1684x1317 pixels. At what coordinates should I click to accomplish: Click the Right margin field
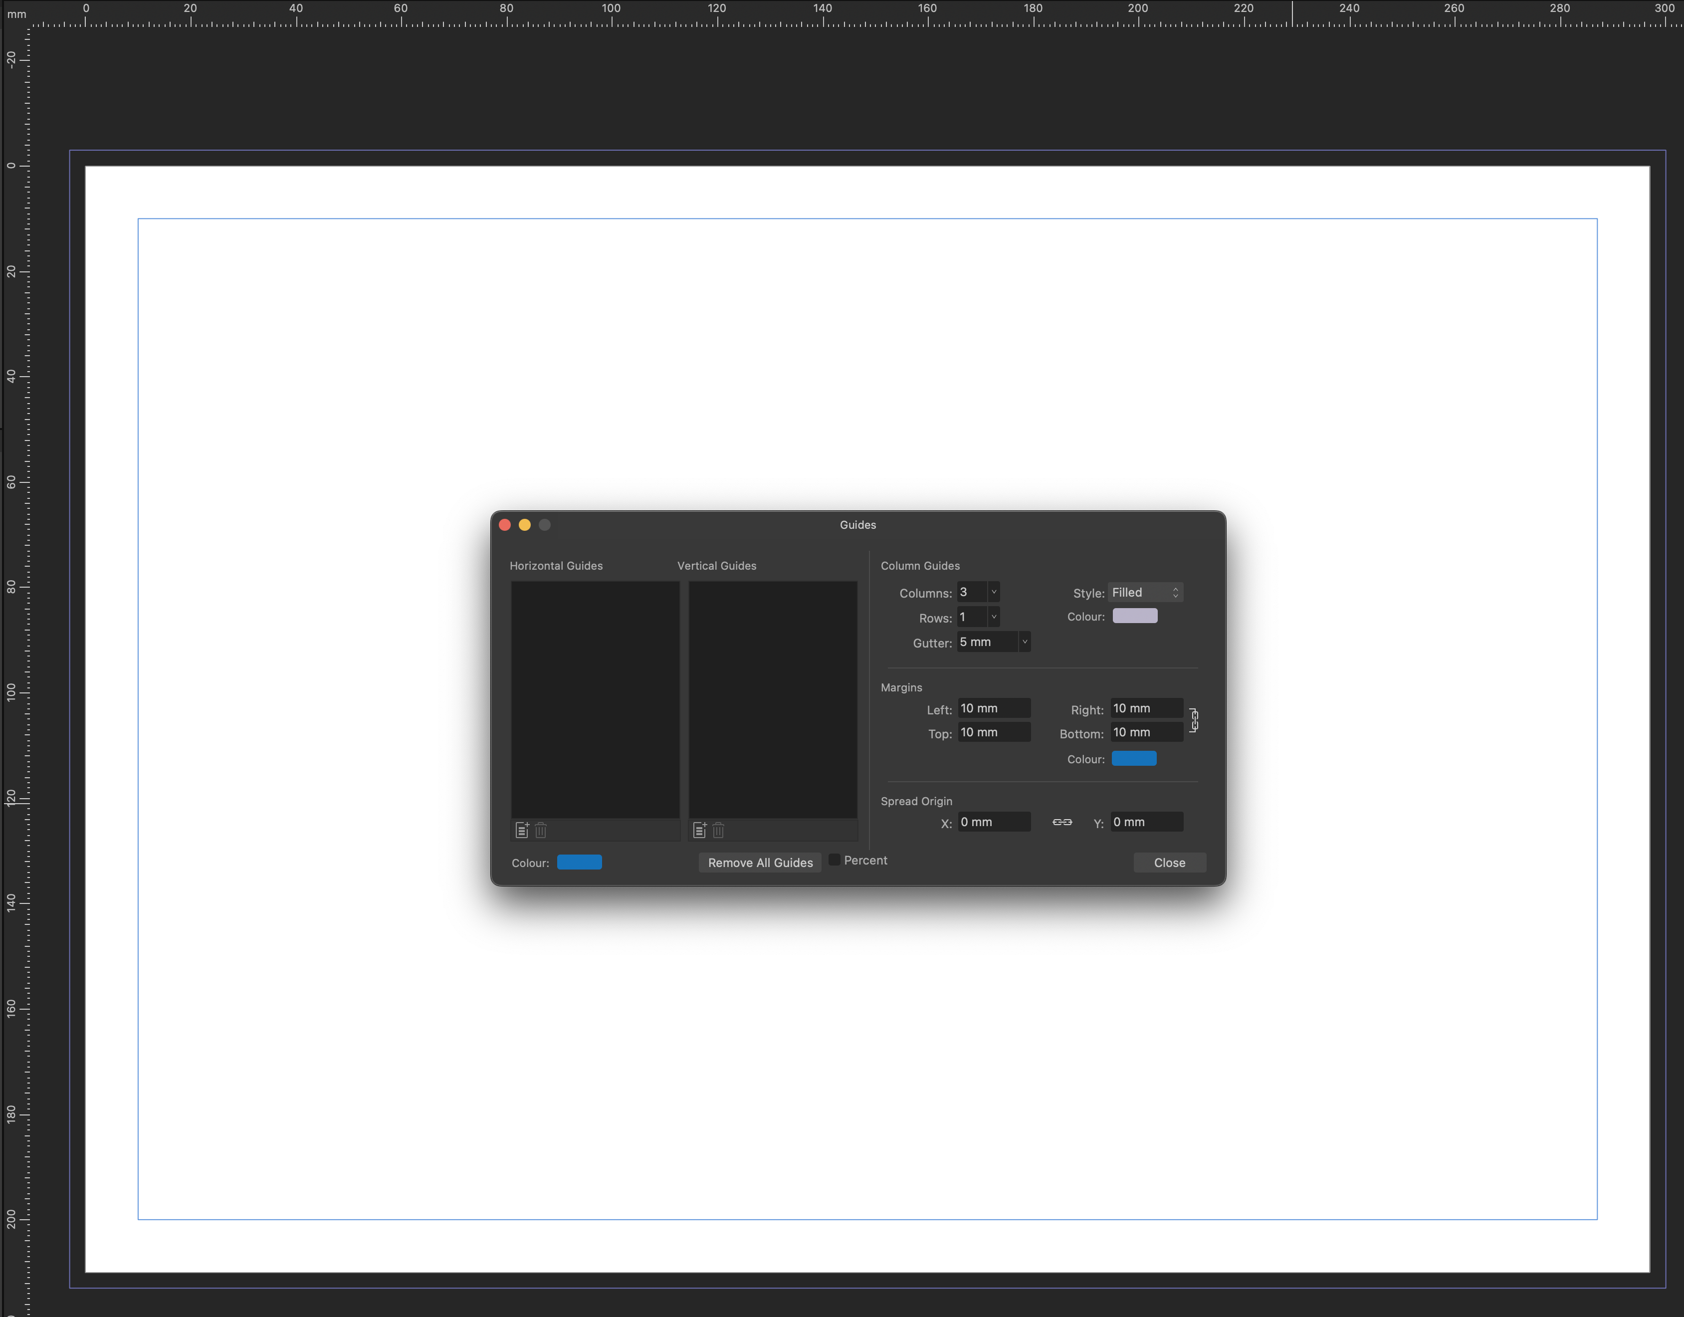[x=1147, y=708]
